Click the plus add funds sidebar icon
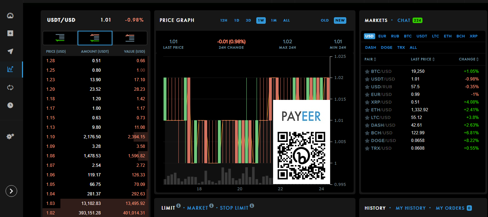Viewport: 488px width, 217px height. point(10,33)
